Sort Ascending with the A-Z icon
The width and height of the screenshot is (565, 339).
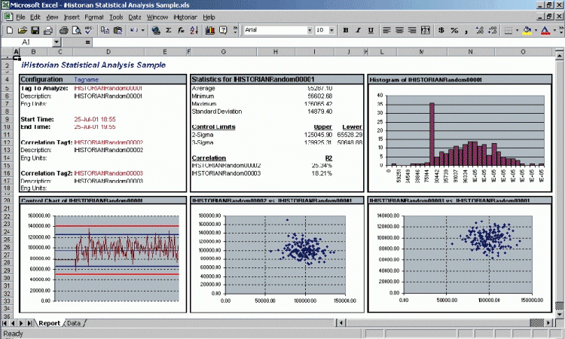click(x=194, y=30)
